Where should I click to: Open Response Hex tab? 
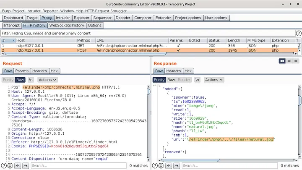coord(188,71)
